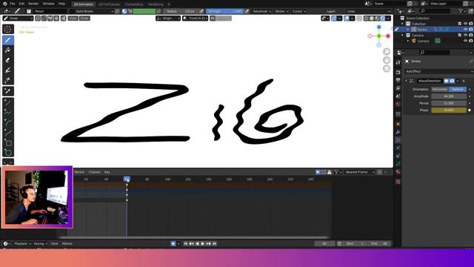
Task: Collapse the WaveDistortion effect panel
Action: tap(407, 81)
